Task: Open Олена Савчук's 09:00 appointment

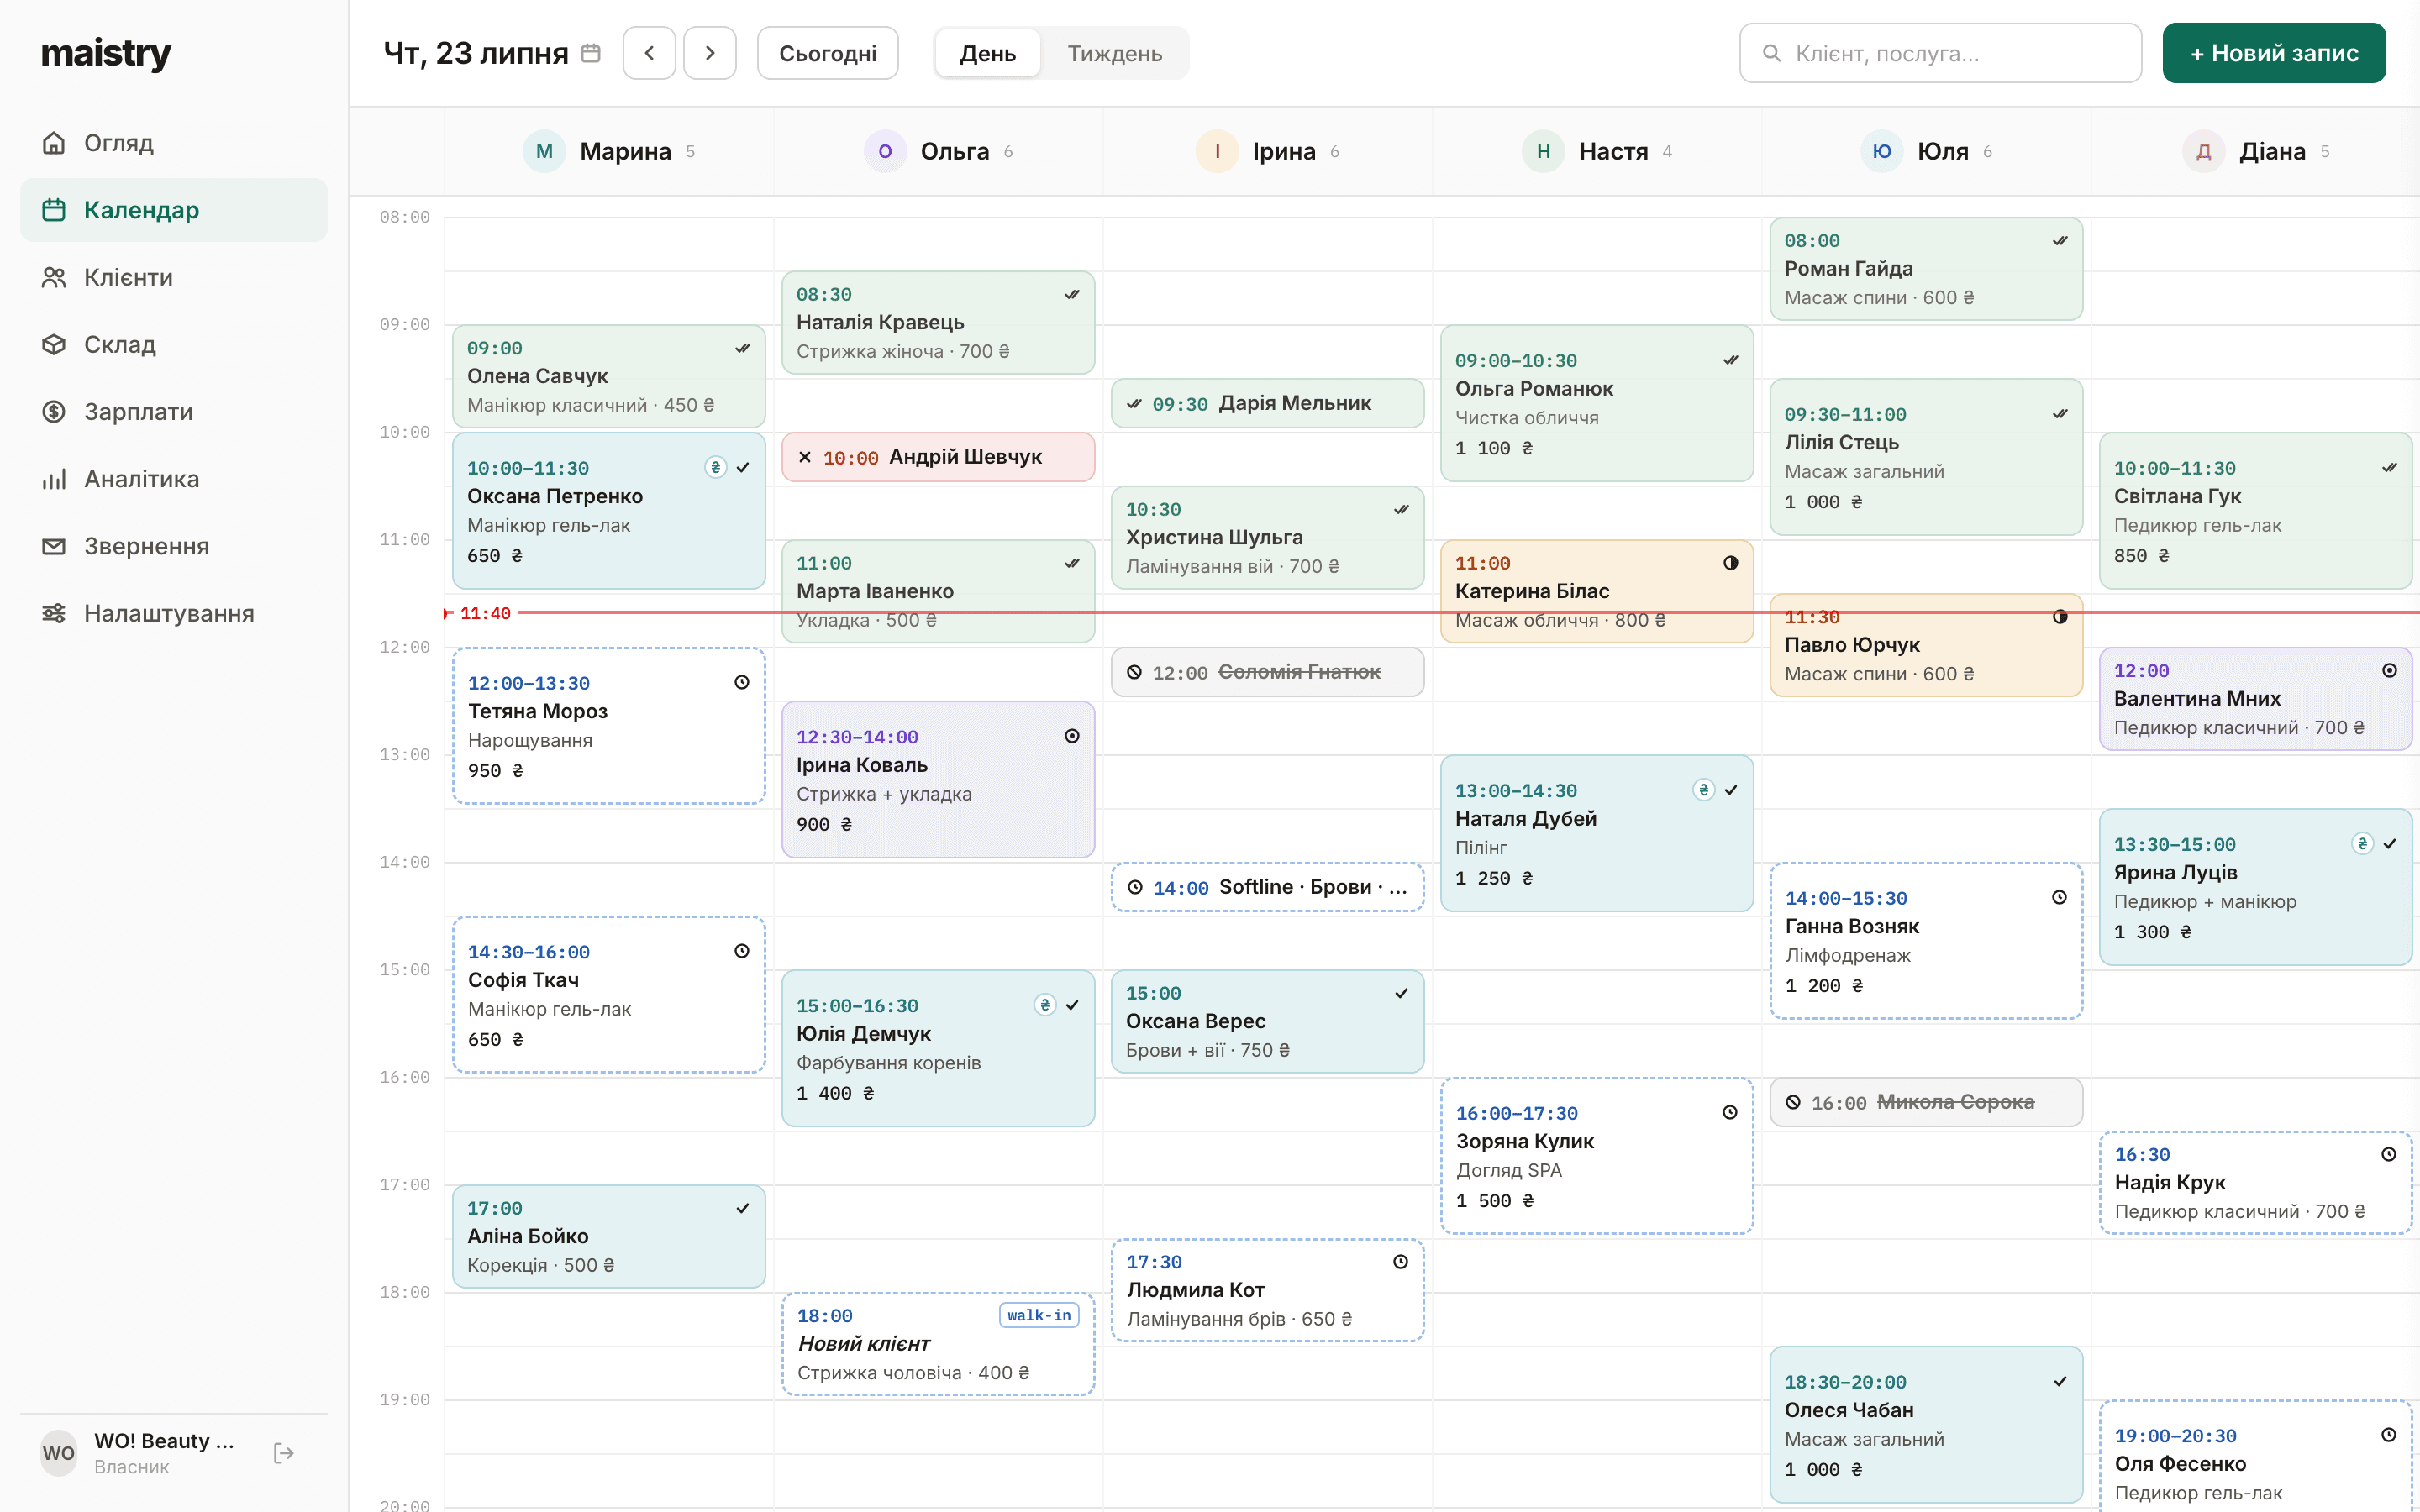Action: point(609,376)
